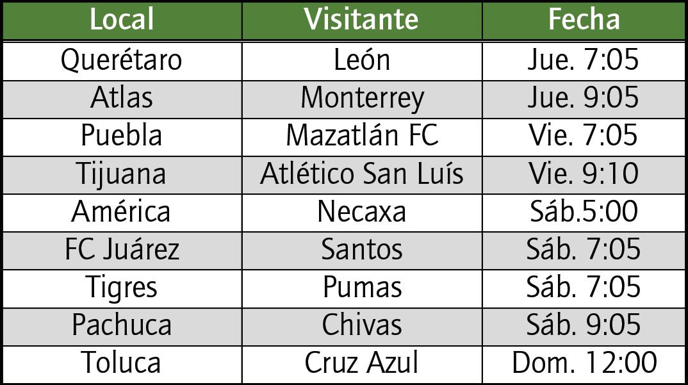Select the Dom. 12:00 date cell
The image size is (688, 385).
point(584,365)
